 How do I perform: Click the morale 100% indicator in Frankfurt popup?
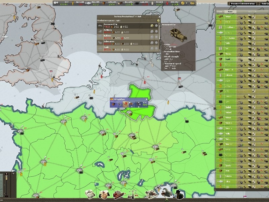tap(145, 104)
